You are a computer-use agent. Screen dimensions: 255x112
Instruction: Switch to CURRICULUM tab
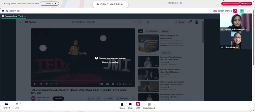tap(175, 3)
